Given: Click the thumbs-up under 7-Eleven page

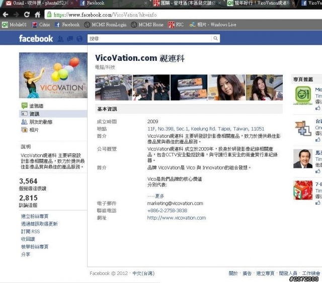Looking at the screenshot, I should [x=317, y=203].
